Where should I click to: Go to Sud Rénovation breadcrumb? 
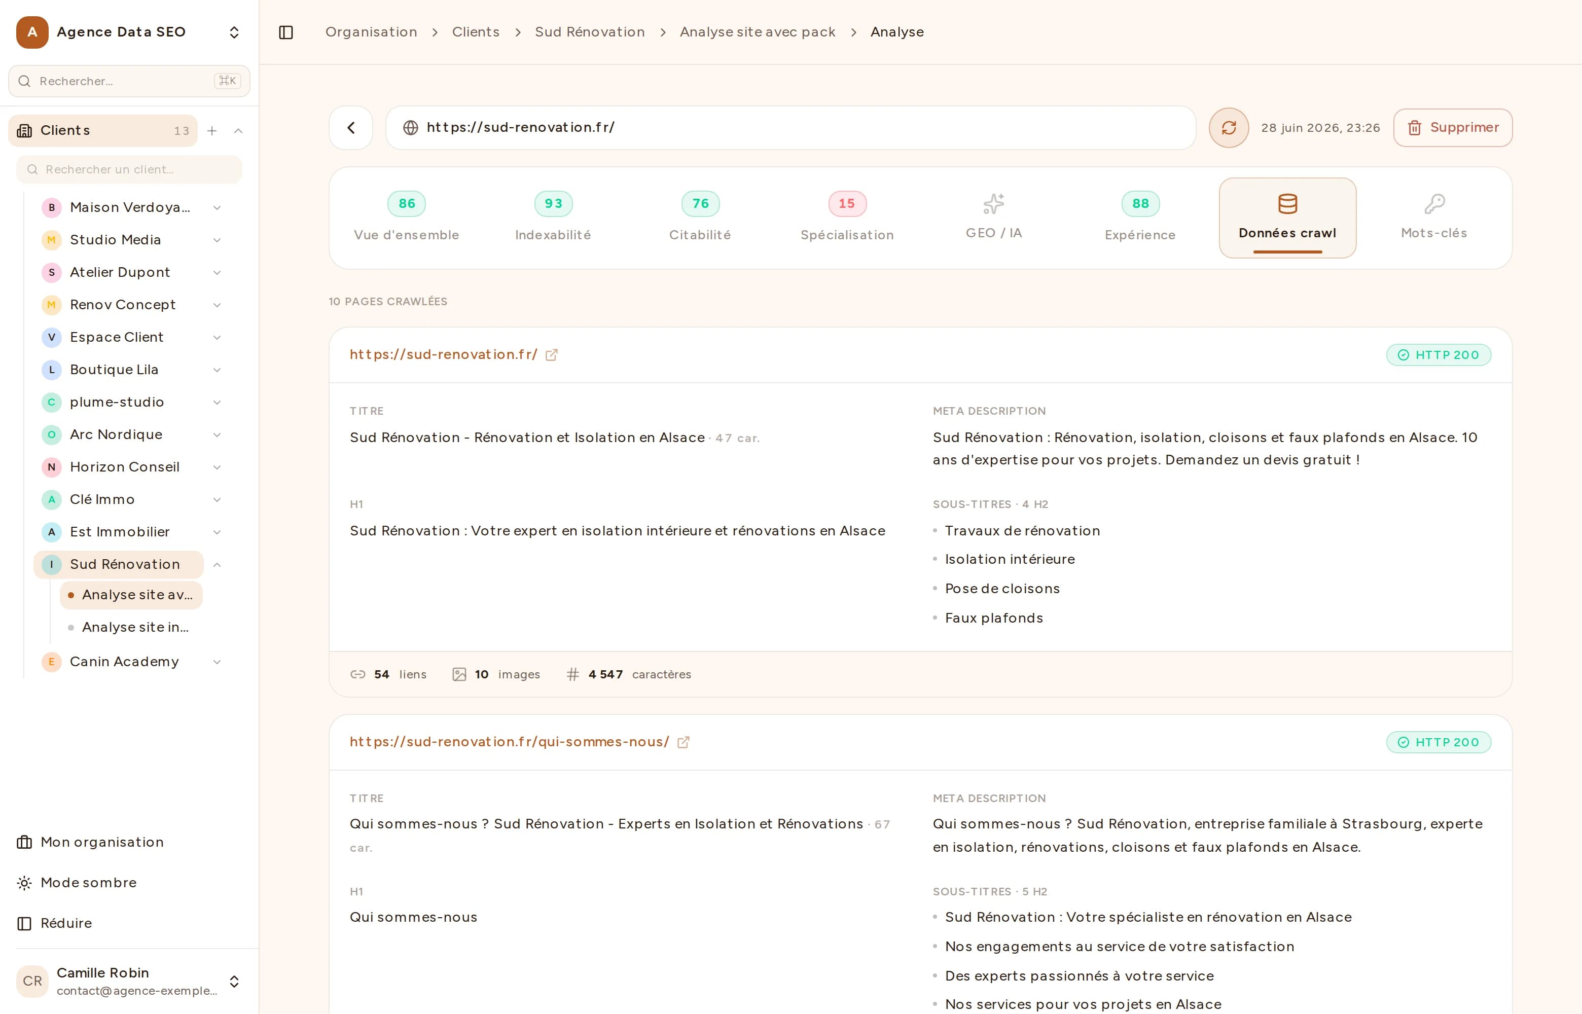tap(590, 31)
